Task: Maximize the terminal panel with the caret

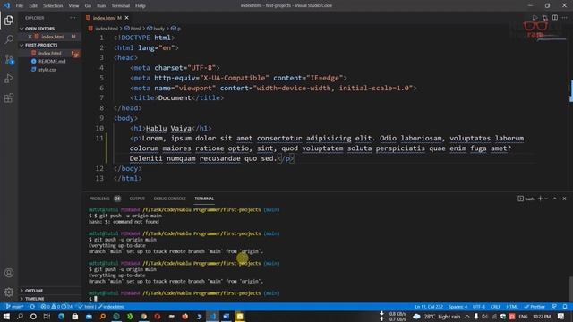Action: pos(555,199)
